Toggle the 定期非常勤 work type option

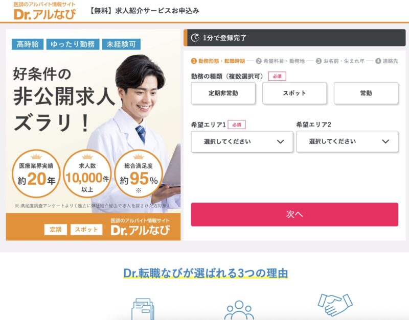[x=223, y=93]
